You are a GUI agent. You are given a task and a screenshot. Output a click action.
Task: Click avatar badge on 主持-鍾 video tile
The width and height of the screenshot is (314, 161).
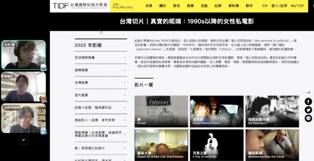click(43, 67)
